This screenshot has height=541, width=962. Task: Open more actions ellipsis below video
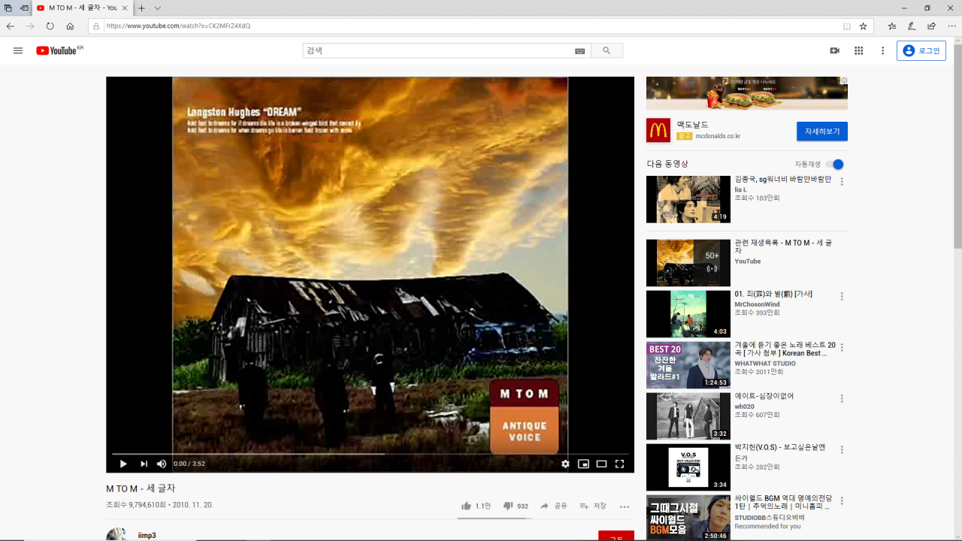tap(624, 506)
